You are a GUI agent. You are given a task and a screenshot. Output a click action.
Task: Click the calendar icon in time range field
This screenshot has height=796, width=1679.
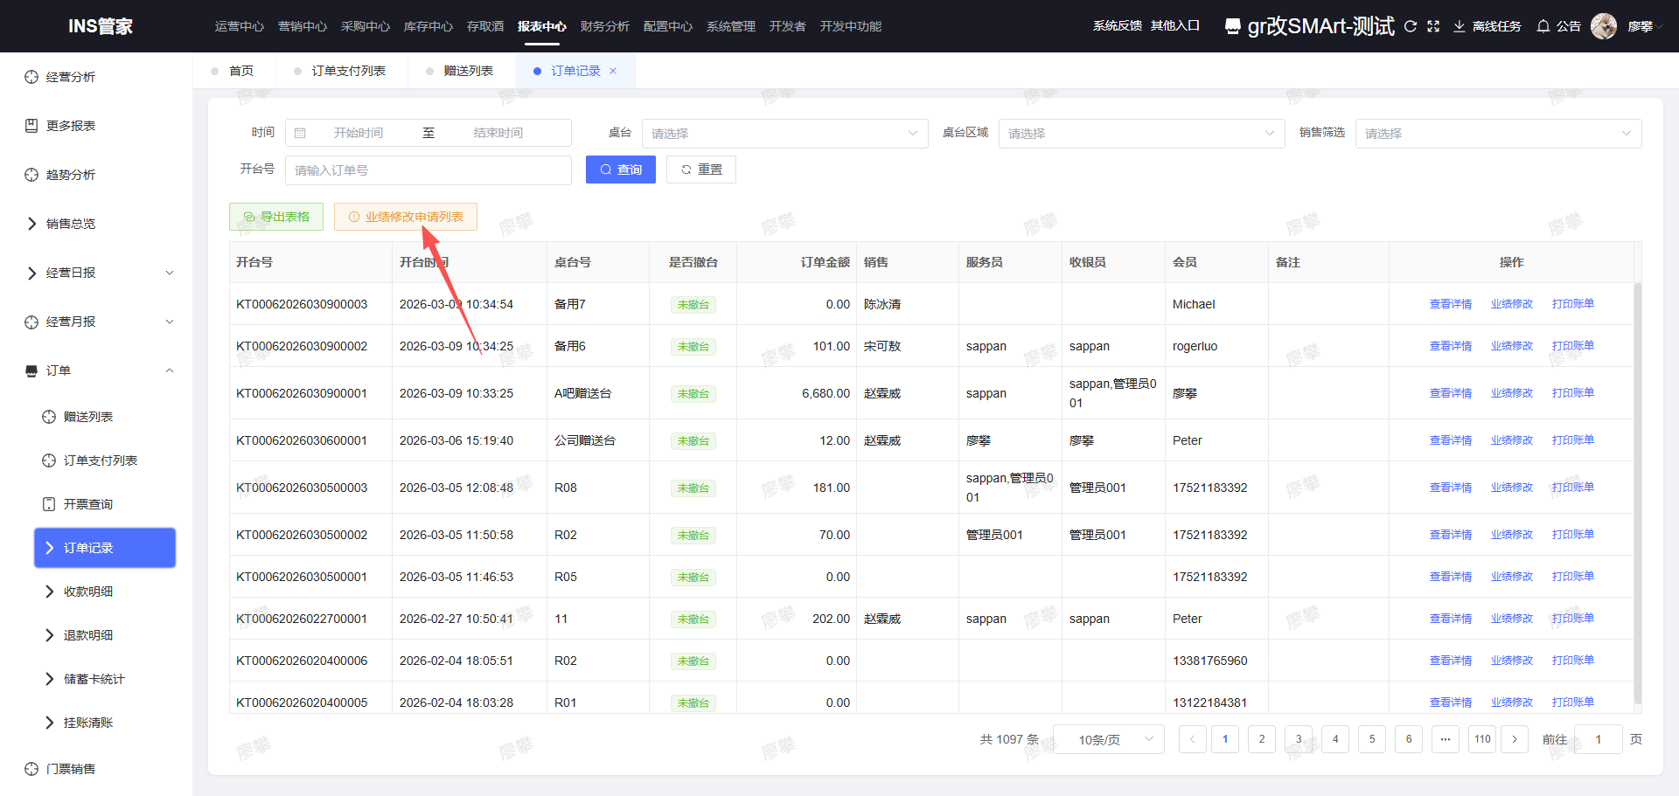[300, 133]
